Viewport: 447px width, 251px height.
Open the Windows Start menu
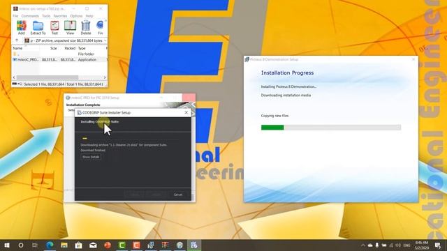coord(7,245)
